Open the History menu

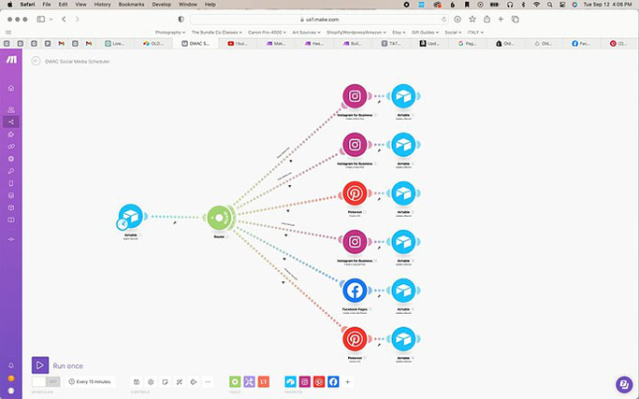click(x=102, y=5)
